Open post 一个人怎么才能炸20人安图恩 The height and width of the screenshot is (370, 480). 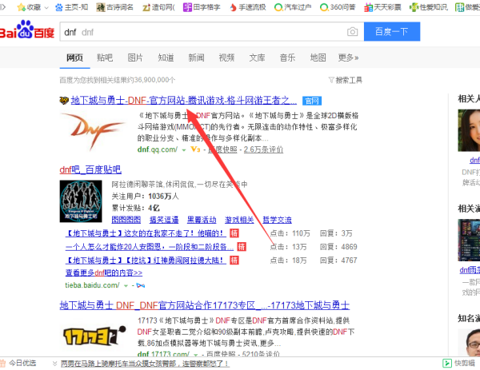click(x=150, y=247)
